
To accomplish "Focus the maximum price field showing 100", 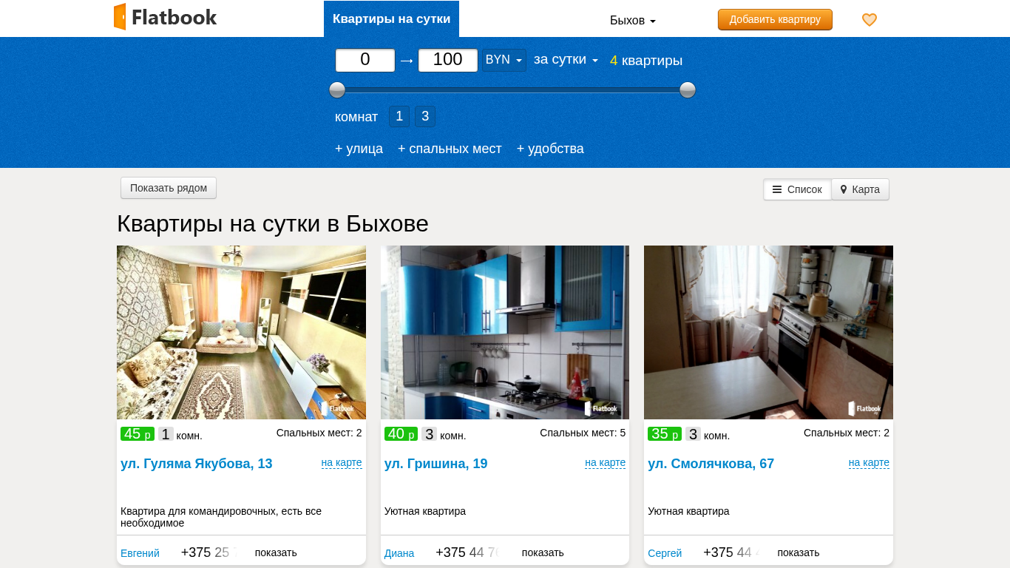I will pos(448,60).
